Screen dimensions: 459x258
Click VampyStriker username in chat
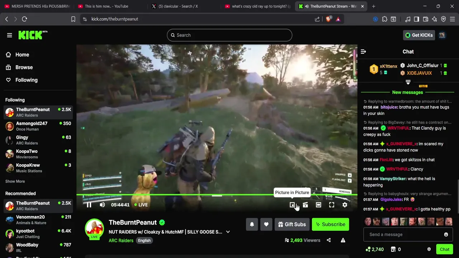393,178
